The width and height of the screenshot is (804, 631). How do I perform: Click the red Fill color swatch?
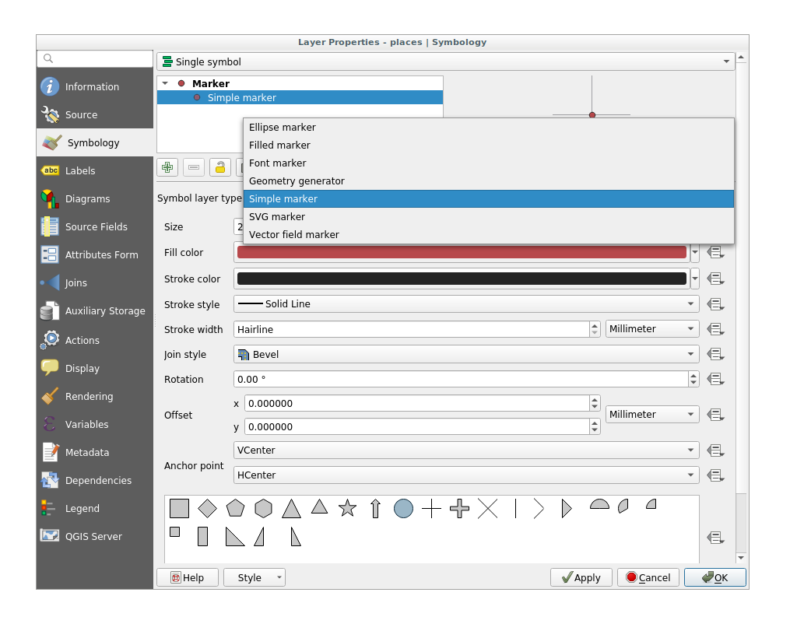[461, 253]
